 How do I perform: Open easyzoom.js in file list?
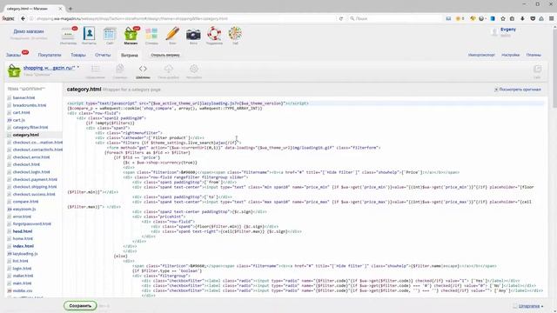24,209
